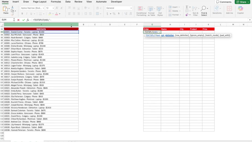This screenshot has height=142, width=252.
Task: Confirm formula with the green checkmark
Action: (x=24, y=20)
